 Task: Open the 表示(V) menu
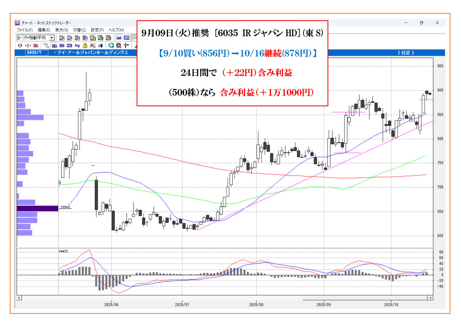(x=62, y=30)
